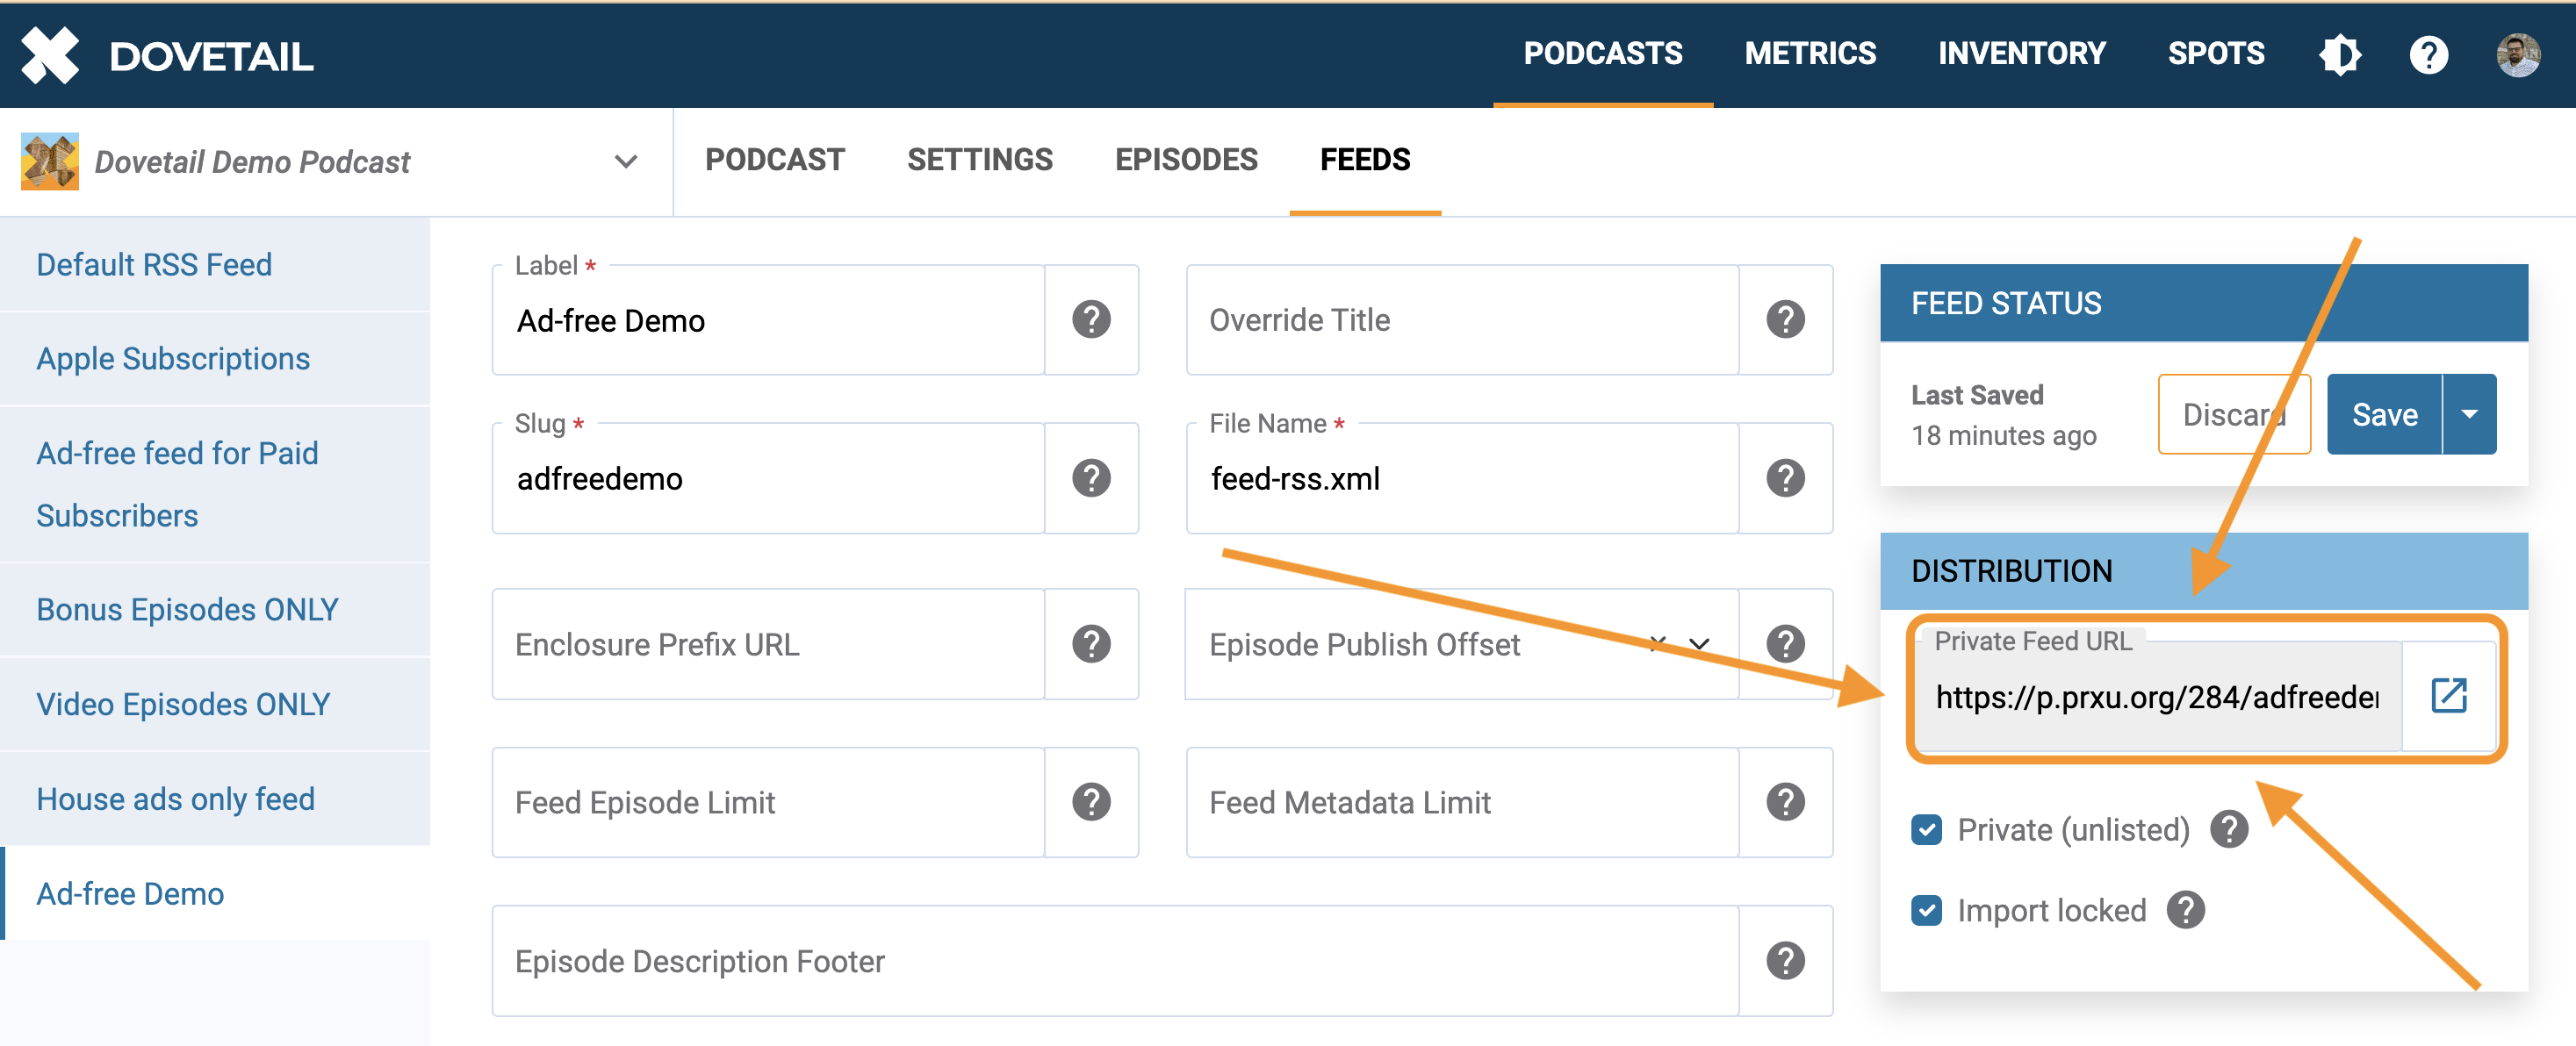Click the Feed Episode Limit input field
The image size is (2576, 1046).
[x=768, y=802]
